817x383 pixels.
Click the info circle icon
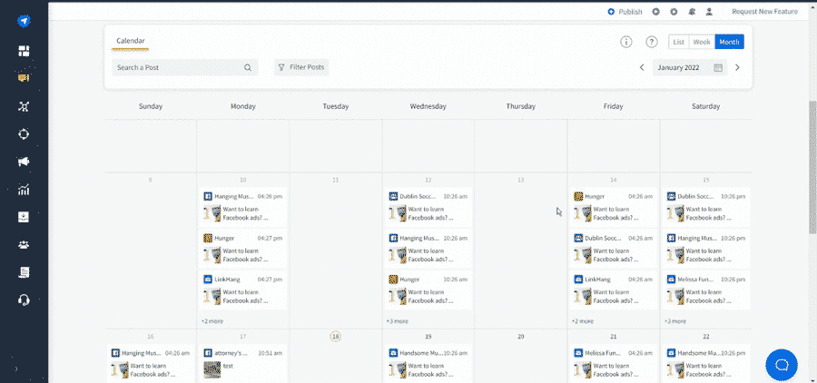pyautogui.click(x=625, y=42)
